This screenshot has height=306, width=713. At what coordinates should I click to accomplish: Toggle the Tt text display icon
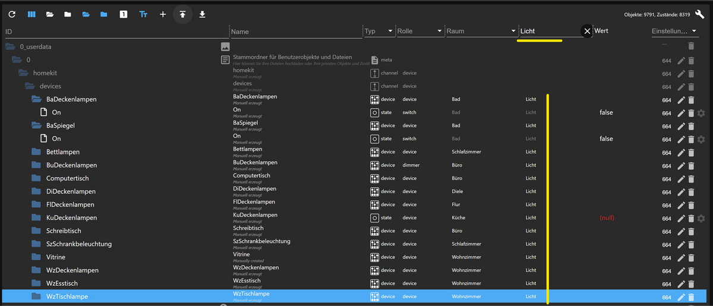coord(143,14)
